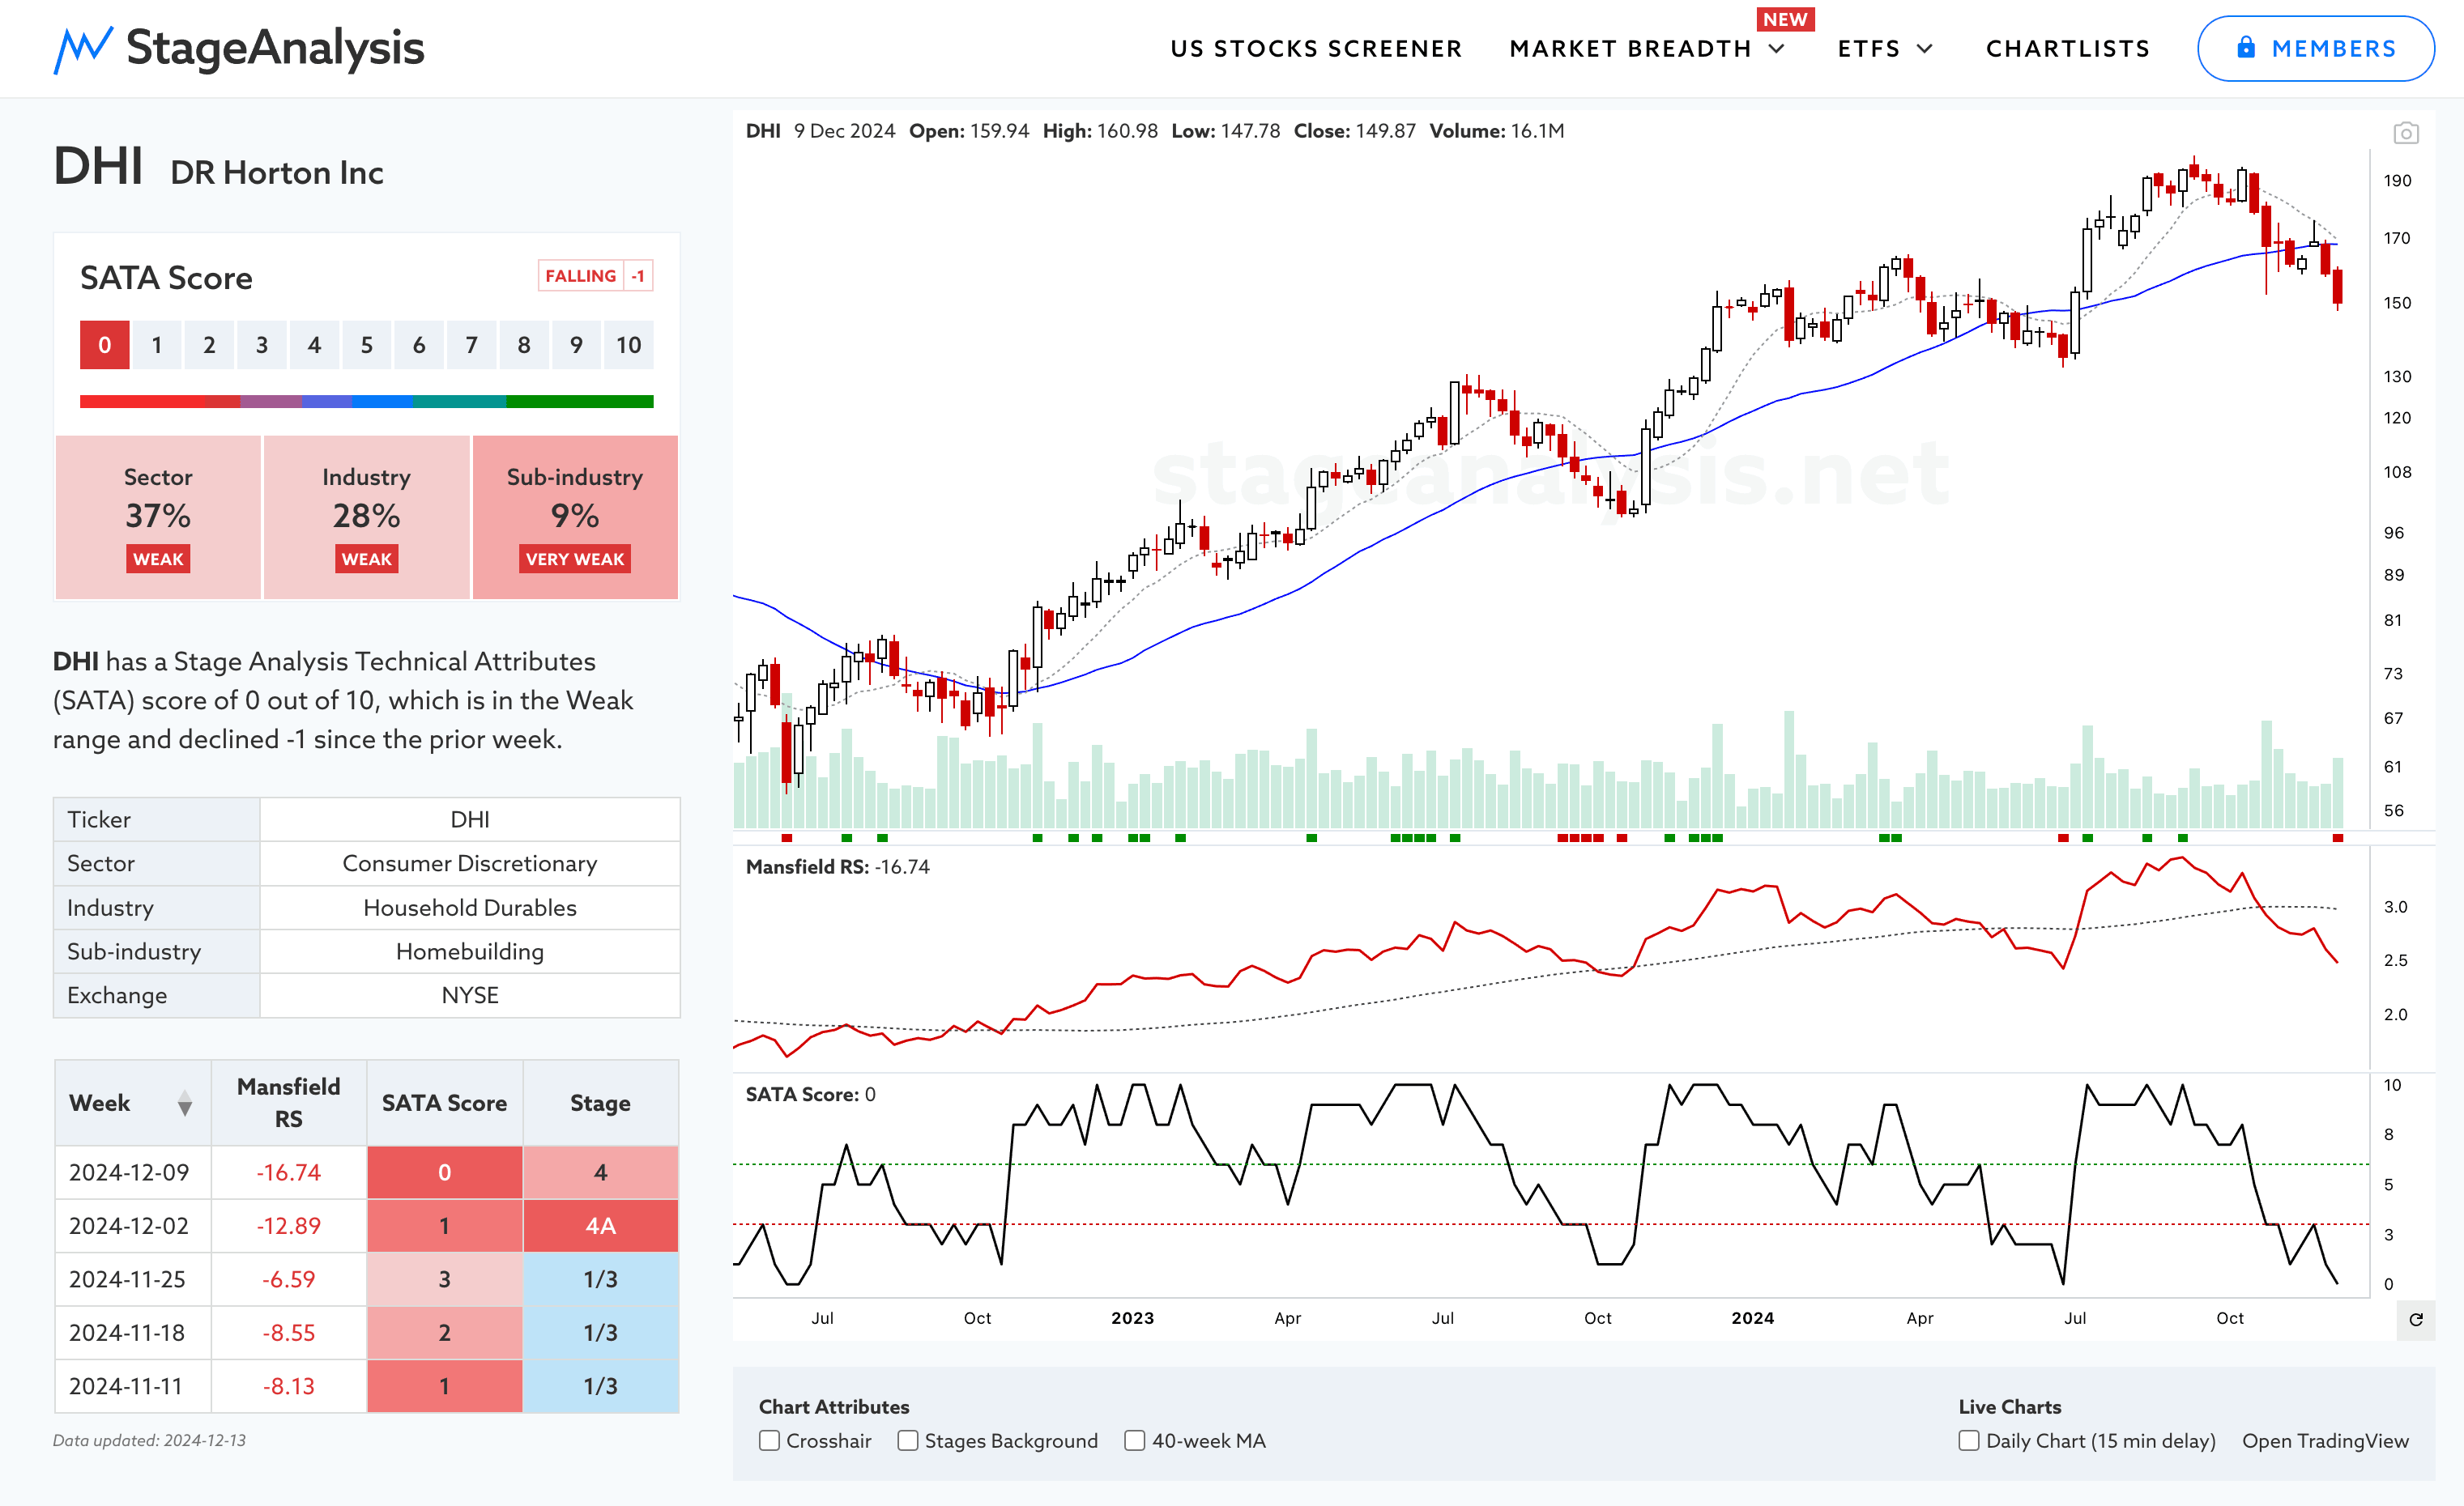The image size is (2464, 1506).
Task: Click the DR Horton Inc company name
Action: click(x=277, y=173)
